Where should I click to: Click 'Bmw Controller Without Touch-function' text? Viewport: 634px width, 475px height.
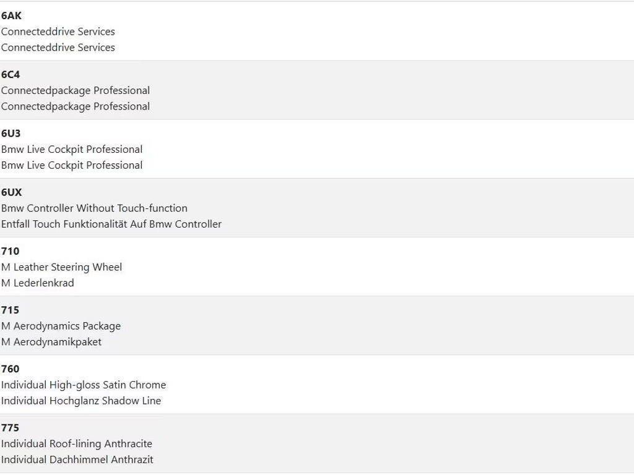(94, 208)
